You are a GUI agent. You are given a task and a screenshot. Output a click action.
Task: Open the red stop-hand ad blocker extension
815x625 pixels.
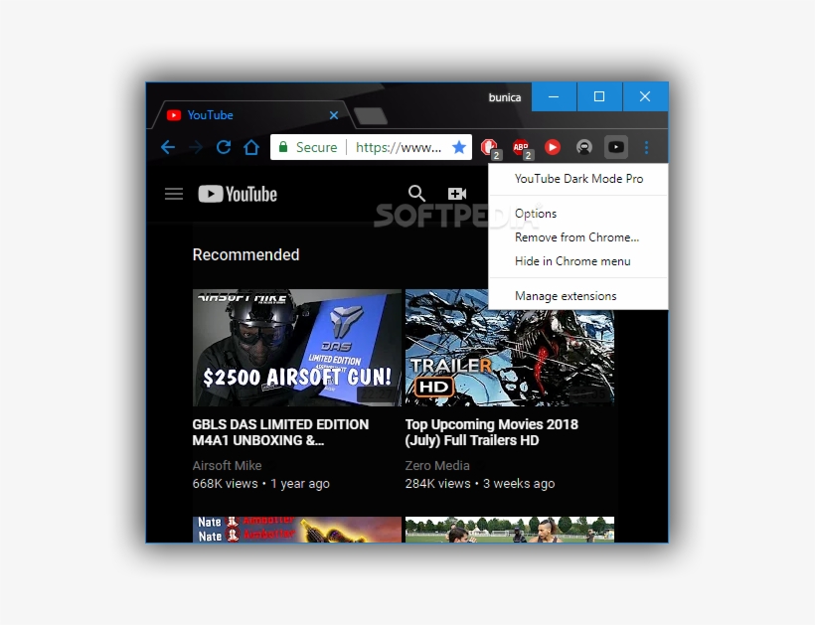point(490,148)
